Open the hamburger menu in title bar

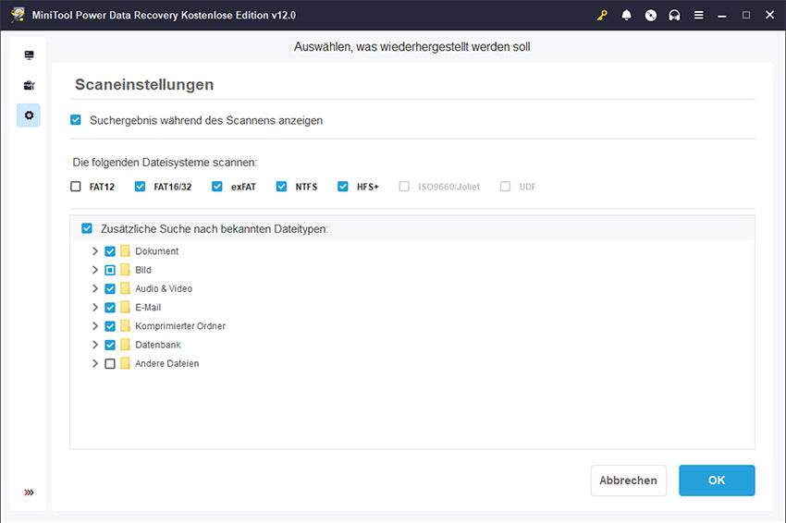(698, 15)
